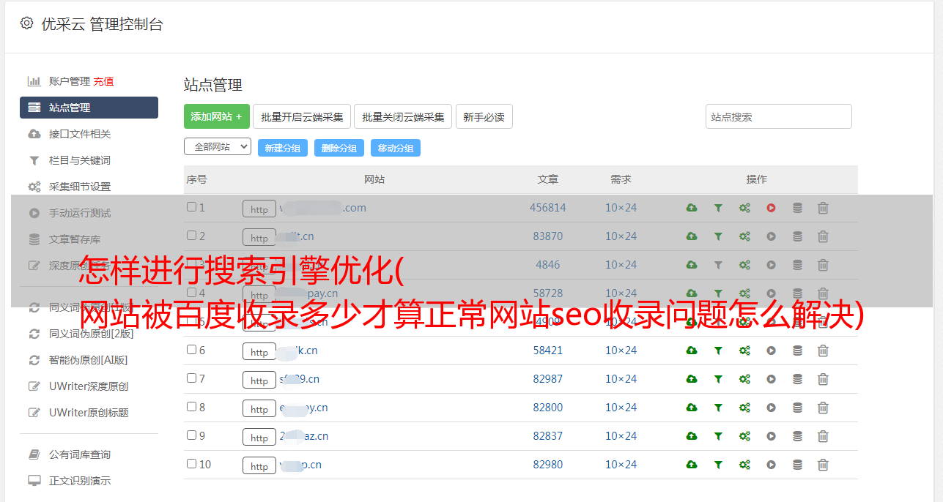Click the red run icon in row 1

coord(771,208)
